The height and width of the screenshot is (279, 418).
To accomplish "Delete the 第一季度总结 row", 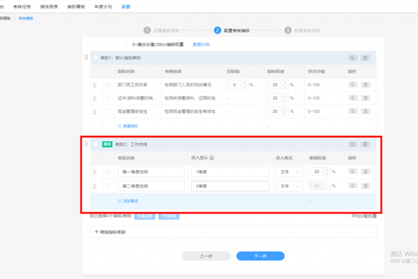I will pos(366,172).
